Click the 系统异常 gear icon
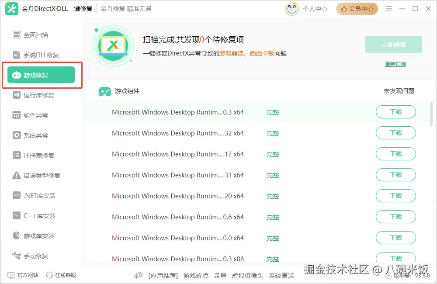 [x=17, y=135]
